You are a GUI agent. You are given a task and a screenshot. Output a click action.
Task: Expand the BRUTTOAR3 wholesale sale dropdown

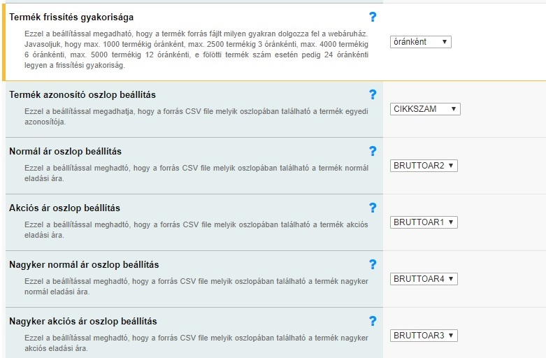tap(424, 336)
